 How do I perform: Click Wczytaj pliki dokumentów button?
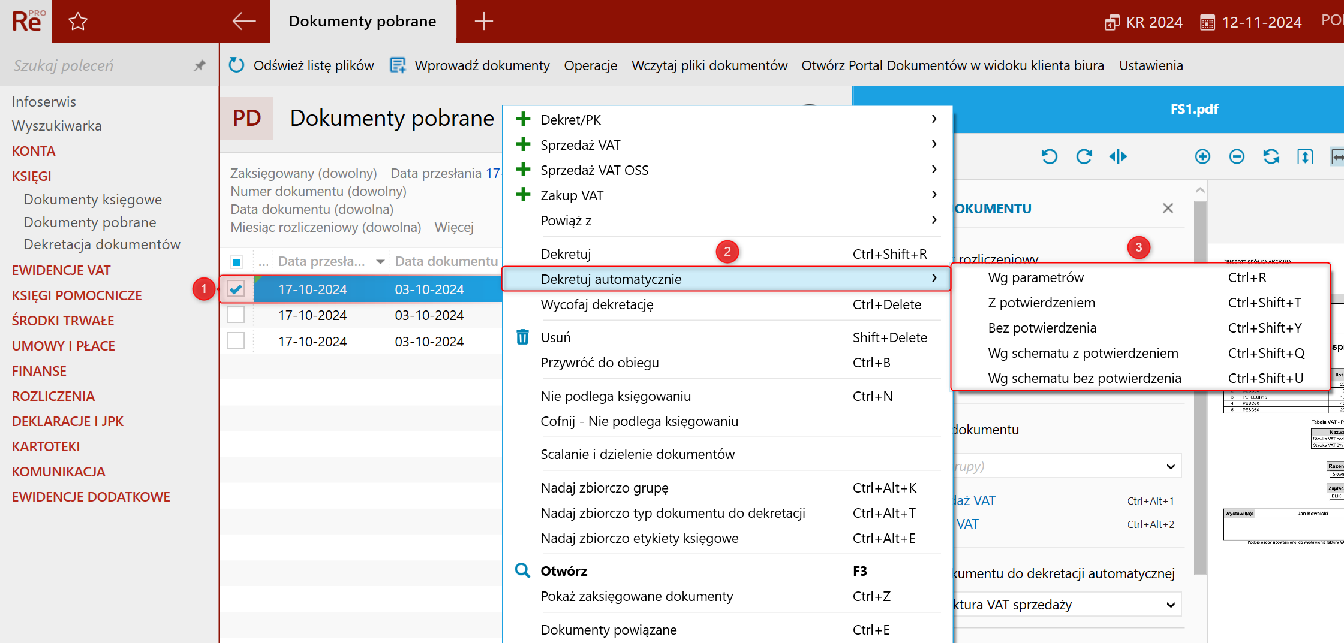(x=709, y=65)
